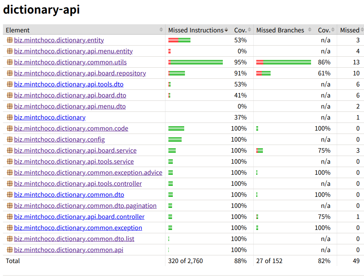Image resolution: width=364 pixels, height=280 pixels.
Task: Click package icon next to biz.mintchoco.dictionary.common.dto.list
Action: click(x=10, y=239)
